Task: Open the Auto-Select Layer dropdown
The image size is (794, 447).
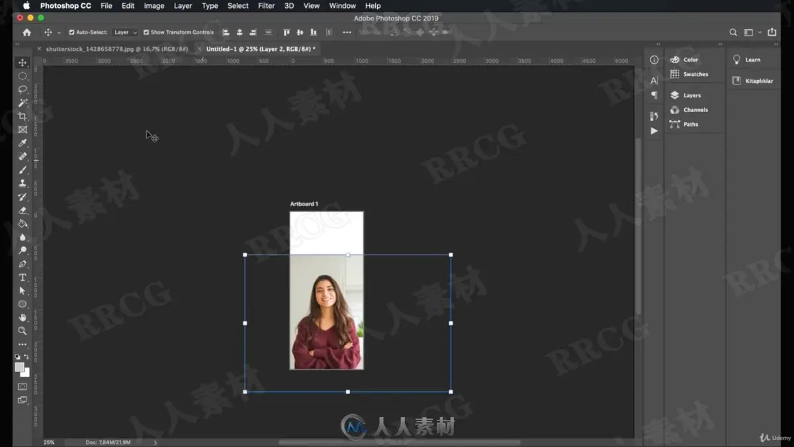Action: click(125, 32)
